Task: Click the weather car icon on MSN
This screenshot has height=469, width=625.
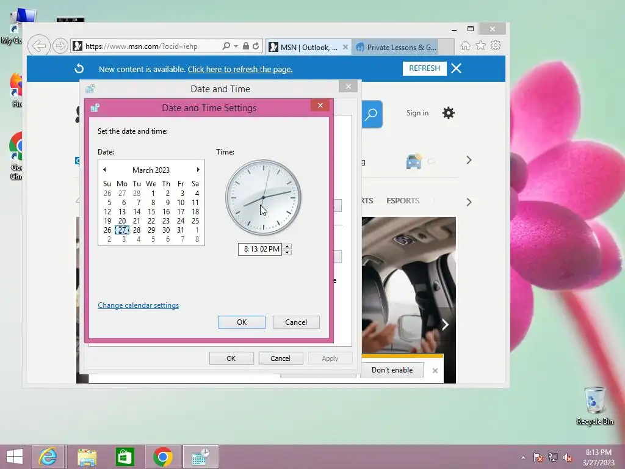Action: click(414, 161)
